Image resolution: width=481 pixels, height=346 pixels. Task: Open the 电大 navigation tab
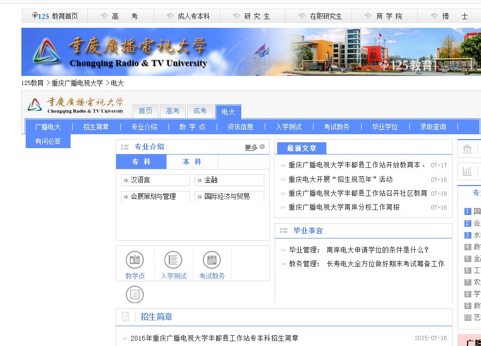(228, 112)
